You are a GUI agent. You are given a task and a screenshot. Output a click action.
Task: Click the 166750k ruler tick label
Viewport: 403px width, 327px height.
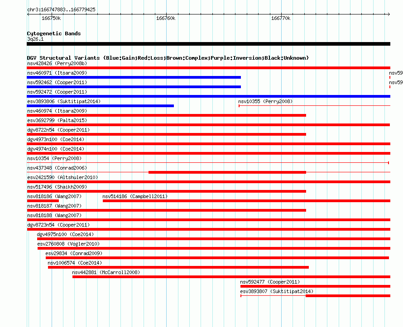51,18
